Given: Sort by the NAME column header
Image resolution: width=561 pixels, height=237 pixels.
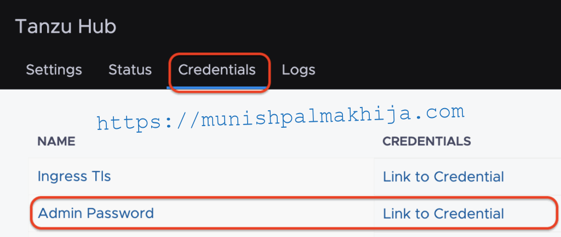Looking at the screenshot, I should (56, 141).
